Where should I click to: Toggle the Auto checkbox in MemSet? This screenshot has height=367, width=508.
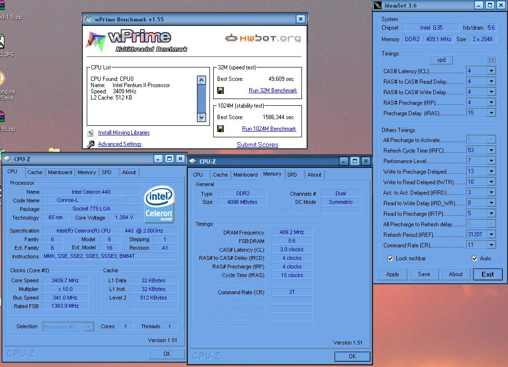474,258
